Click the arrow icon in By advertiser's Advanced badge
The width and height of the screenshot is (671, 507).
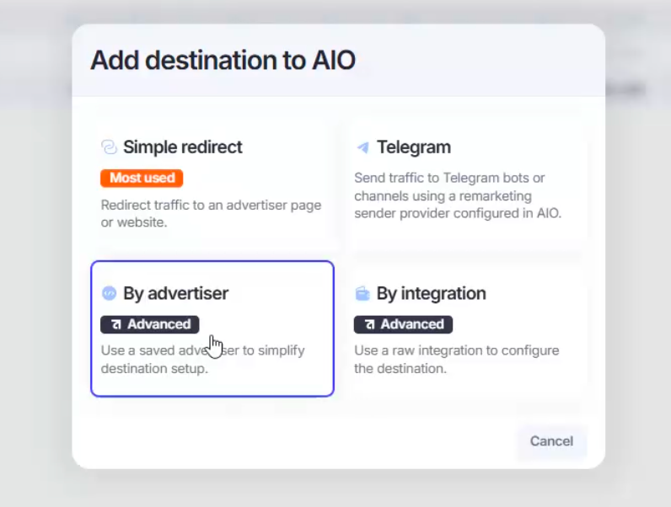(116, 324)
